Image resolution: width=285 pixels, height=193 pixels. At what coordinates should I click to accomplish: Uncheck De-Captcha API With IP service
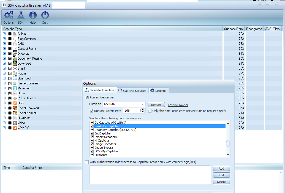[x=92, y=122]
